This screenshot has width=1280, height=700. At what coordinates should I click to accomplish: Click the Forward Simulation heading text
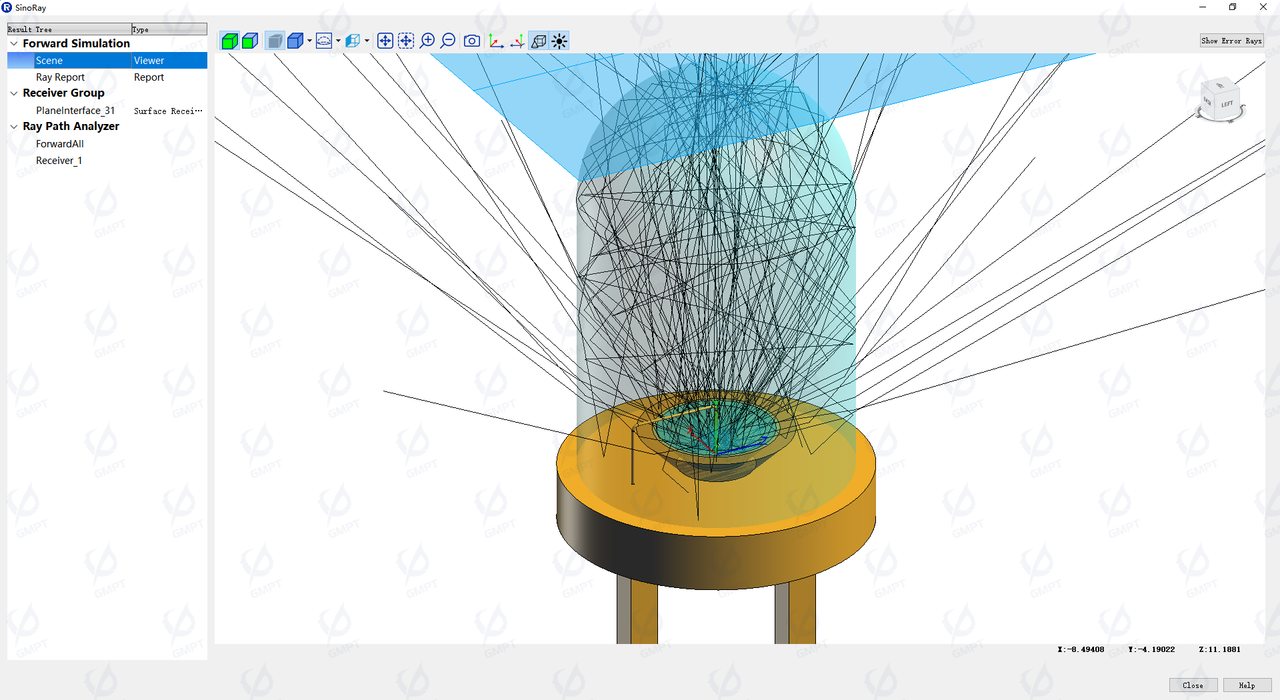pos(76,43)
